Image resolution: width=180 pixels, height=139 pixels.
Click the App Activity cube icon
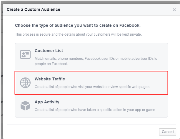25,105
